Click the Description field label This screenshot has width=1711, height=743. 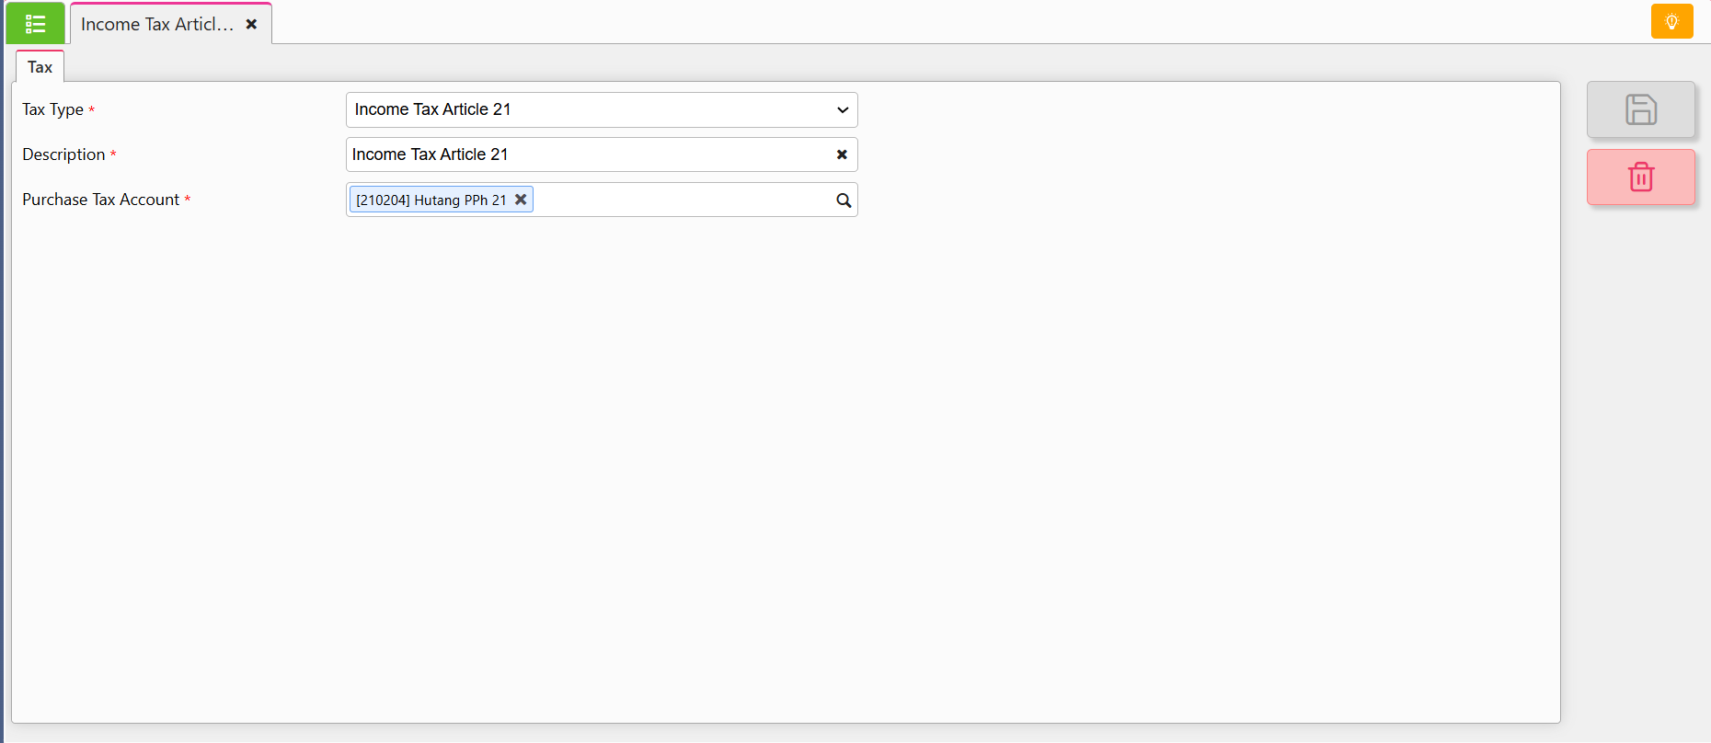(x=63, y=154)
